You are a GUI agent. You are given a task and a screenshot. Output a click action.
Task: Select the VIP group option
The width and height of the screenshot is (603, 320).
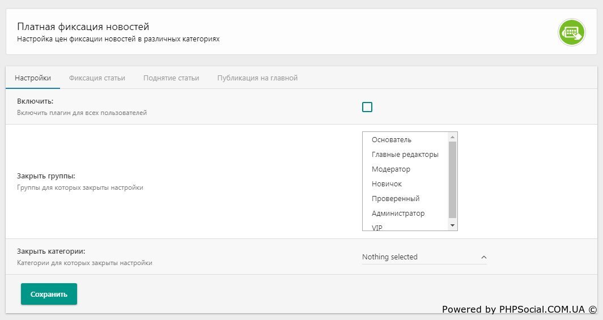(x=377, y=227)
